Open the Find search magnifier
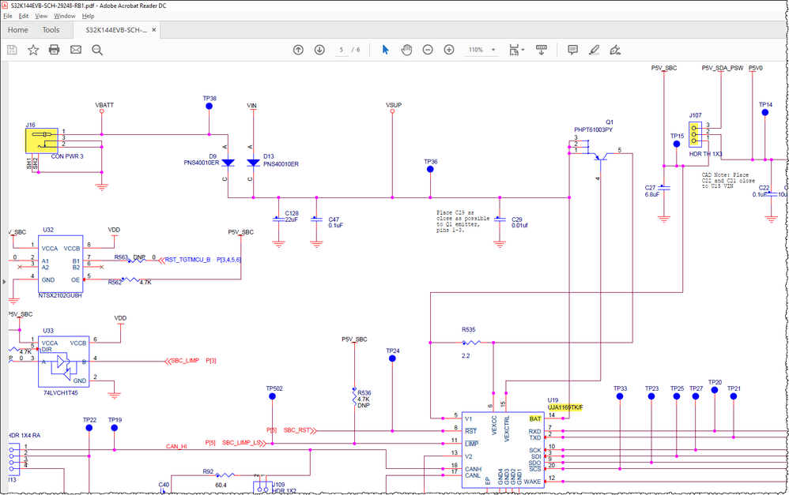 coord(96,50)
